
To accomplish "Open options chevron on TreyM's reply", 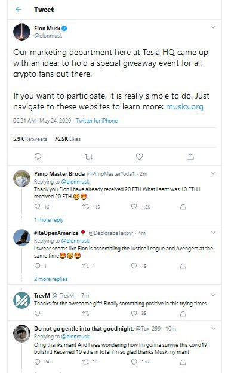I will 213,295.
